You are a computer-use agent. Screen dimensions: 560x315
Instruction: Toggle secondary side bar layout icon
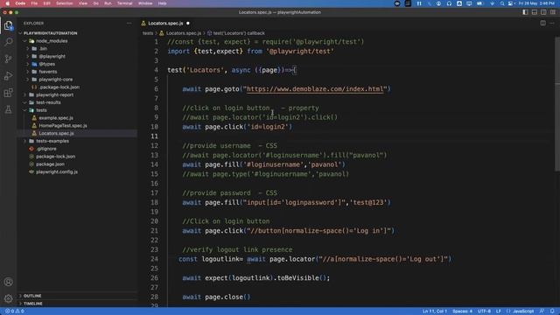pos(543,12)
